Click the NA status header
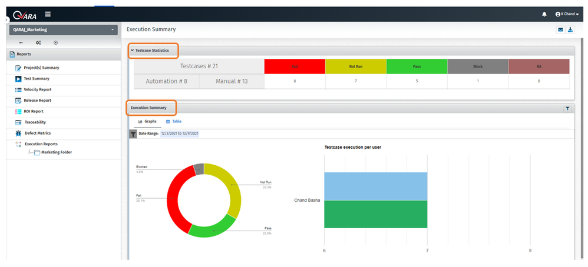588x267 pixels. 539,66
